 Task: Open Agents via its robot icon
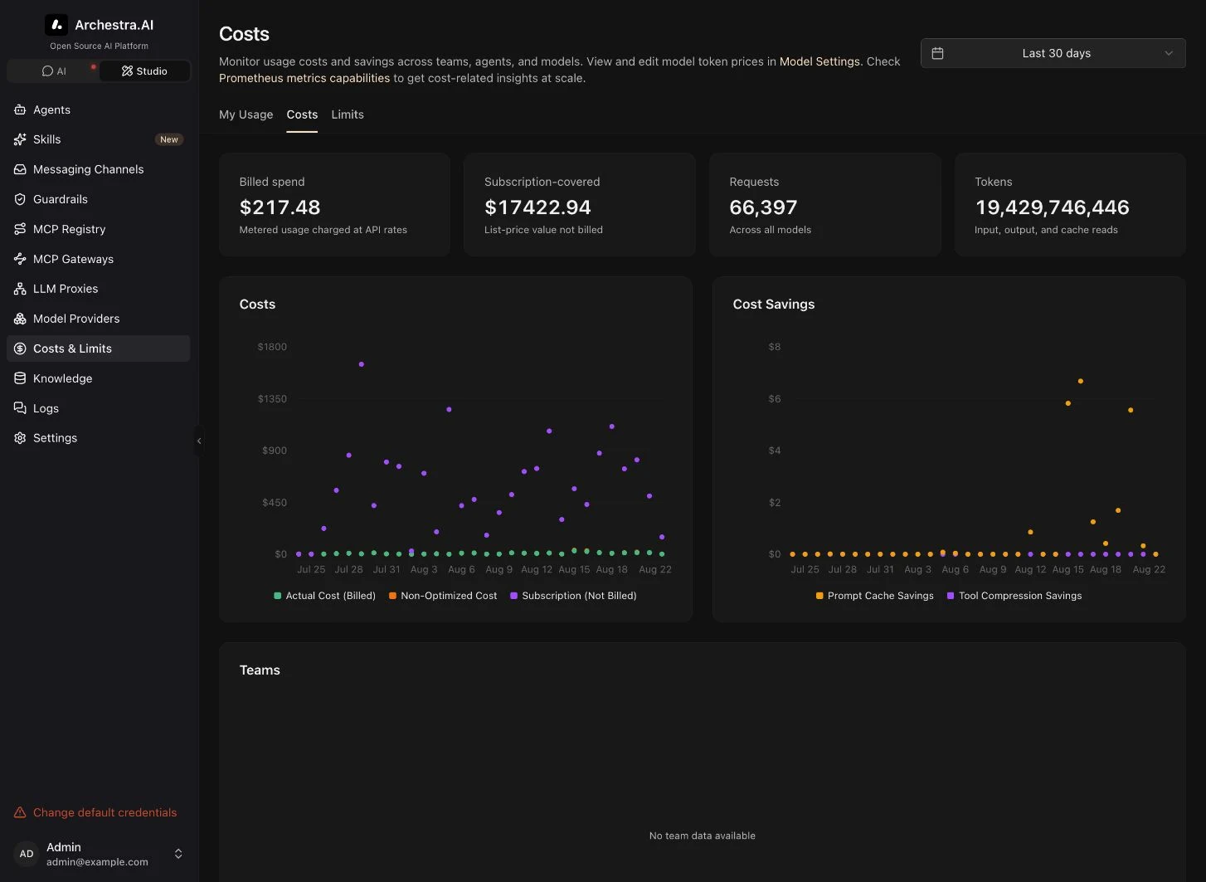[20, 110]
